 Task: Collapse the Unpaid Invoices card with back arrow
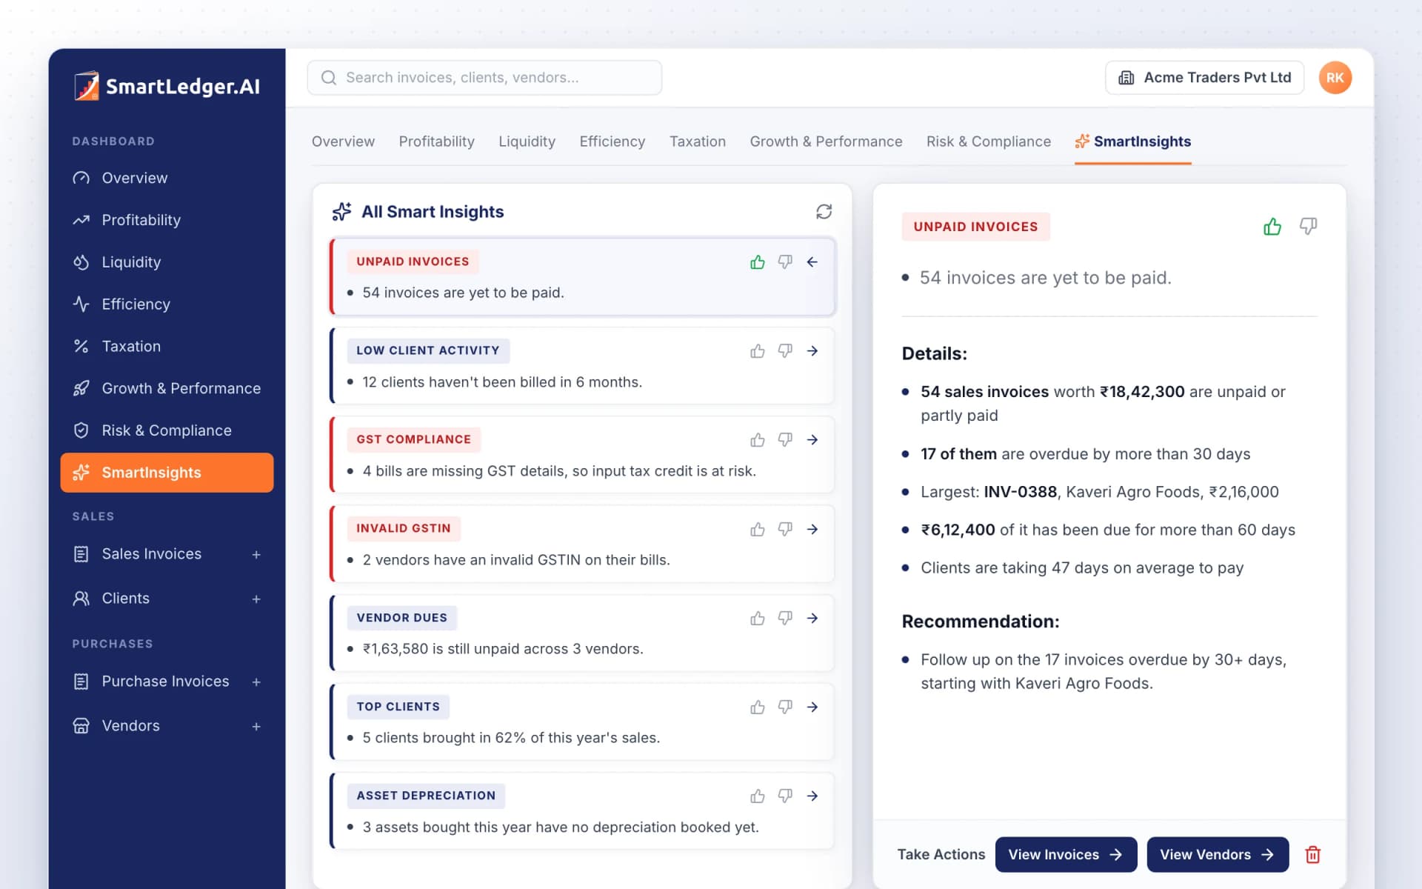[x=812, y=262]
